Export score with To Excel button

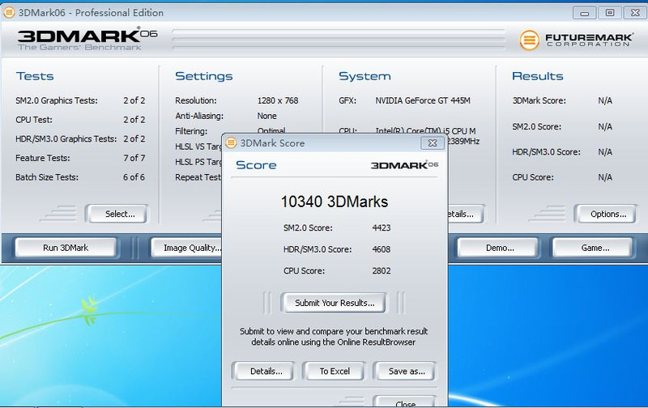tap(335, 372)
